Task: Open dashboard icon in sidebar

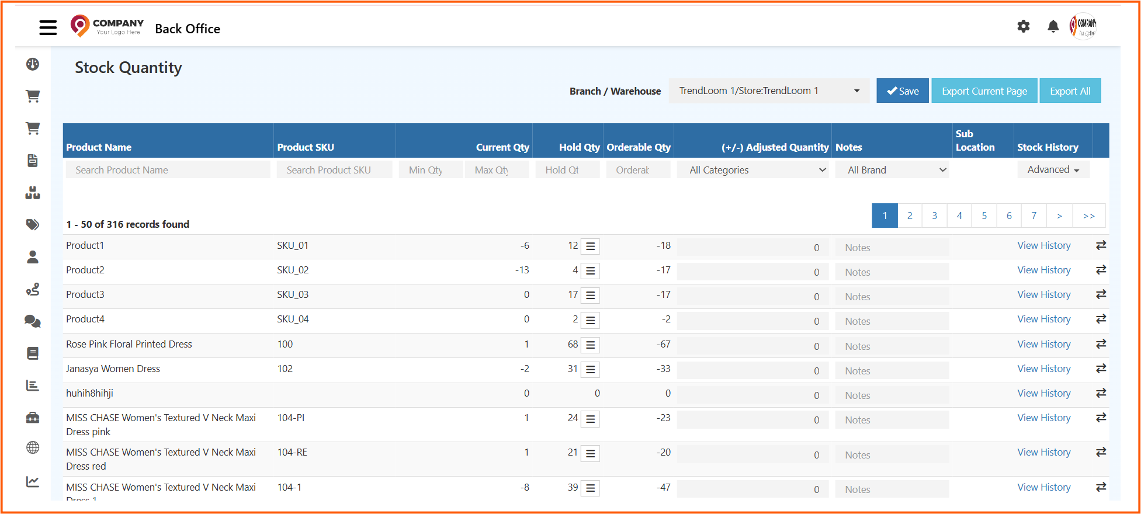Action: (x=33, y=64)
